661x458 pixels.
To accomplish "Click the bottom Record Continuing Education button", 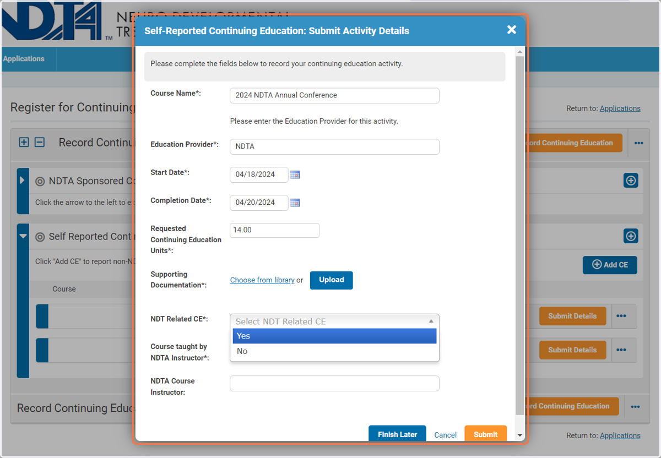I will pyautogui.click(x=573, y=406).
